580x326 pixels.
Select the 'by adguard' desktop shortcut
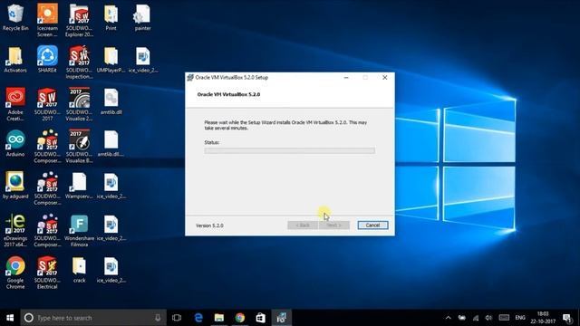15,186
